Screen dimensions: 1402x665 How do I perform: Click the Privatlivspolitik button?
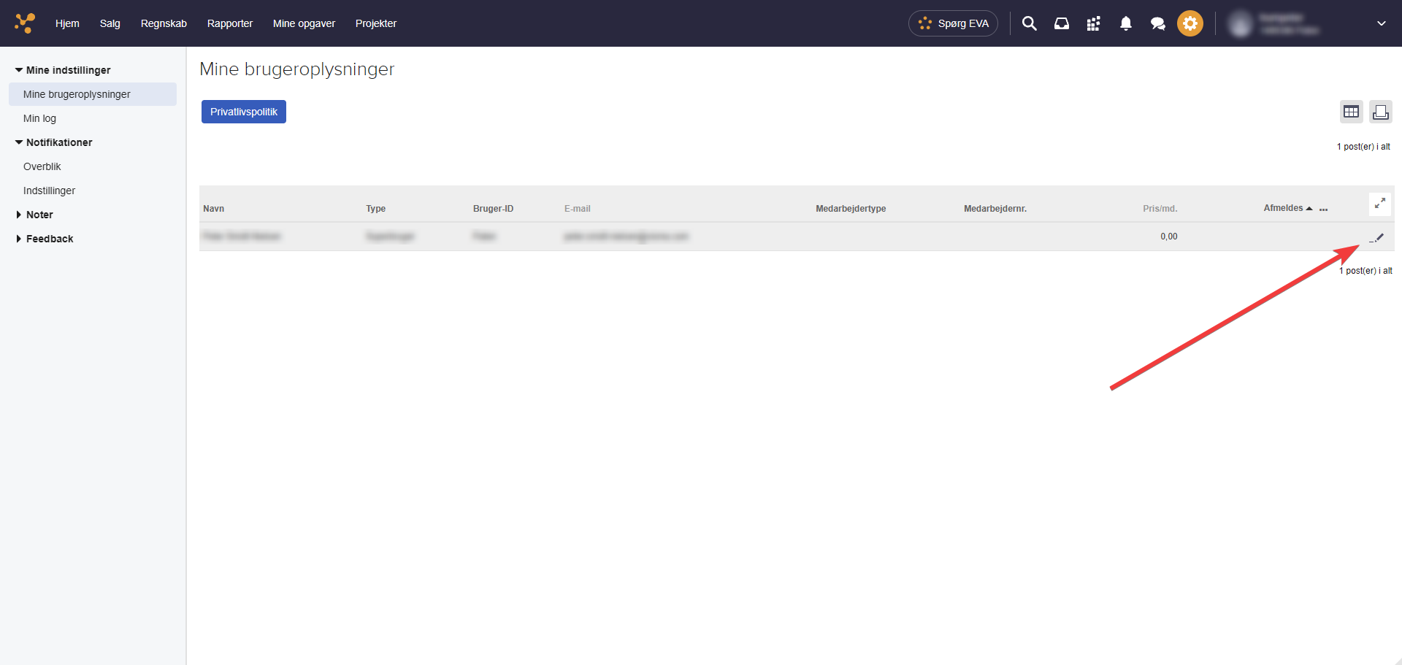[x=244, y=112]
